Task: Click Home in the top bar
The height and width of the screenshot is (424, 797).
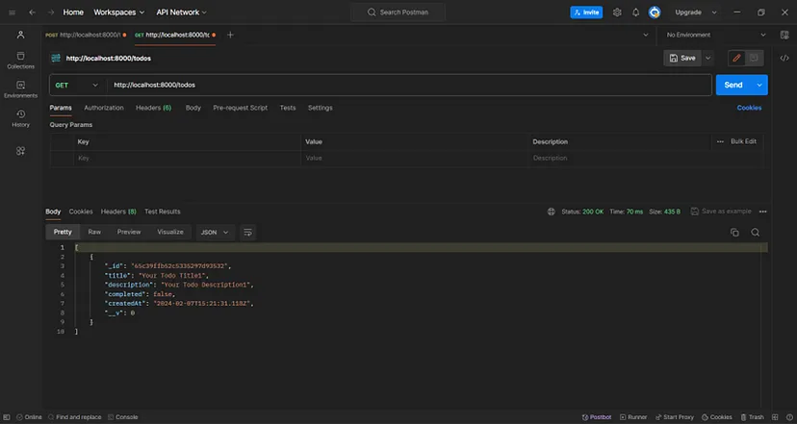Action: [x=73, y=12]
